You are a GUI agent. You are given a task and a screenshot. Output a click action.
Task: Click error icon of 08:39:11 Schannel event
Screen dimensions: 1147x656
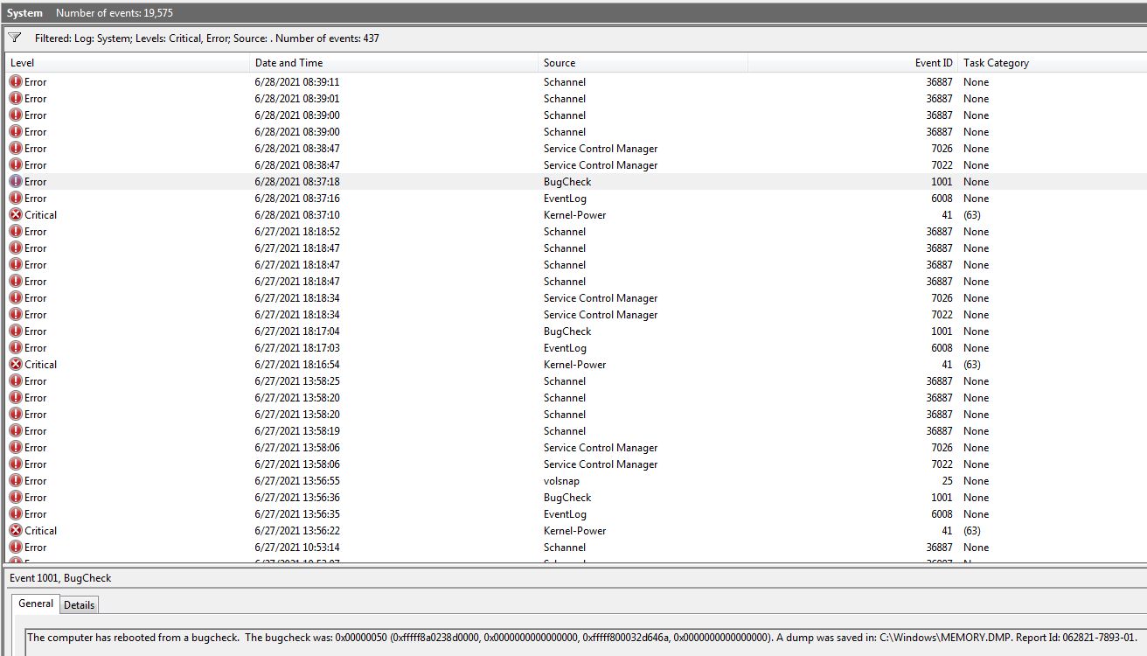coord(16,82)
